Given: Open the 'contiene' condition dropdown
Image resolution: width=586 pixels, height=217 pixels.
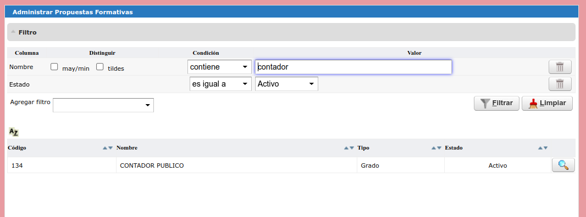Looking at the screenshot, I should point(219,67).
